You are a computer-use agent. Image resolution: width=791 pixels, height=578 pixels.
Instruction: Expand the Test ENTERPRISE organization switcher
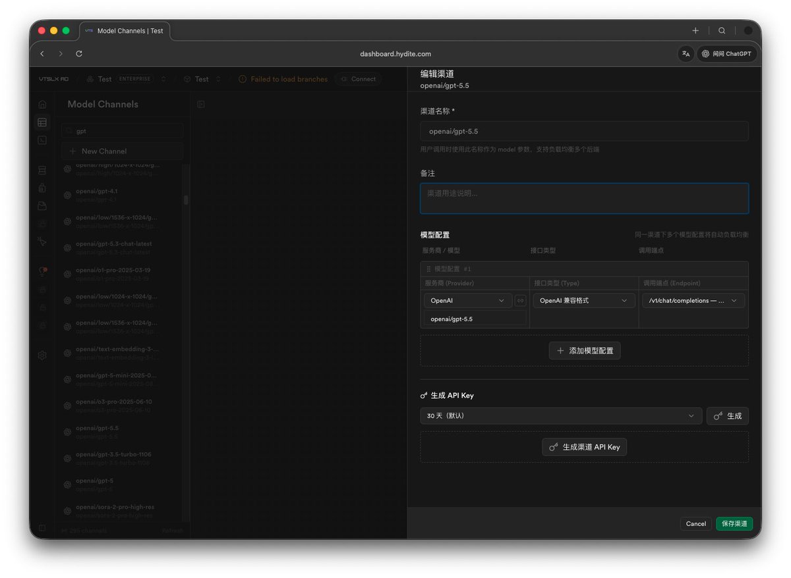163,79
